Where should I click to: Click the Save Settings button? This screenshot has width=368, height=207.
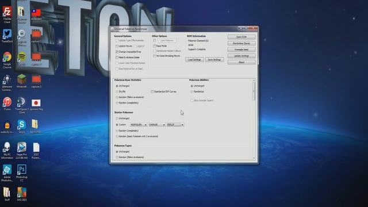pyautogui.click(x=214, y=60)
